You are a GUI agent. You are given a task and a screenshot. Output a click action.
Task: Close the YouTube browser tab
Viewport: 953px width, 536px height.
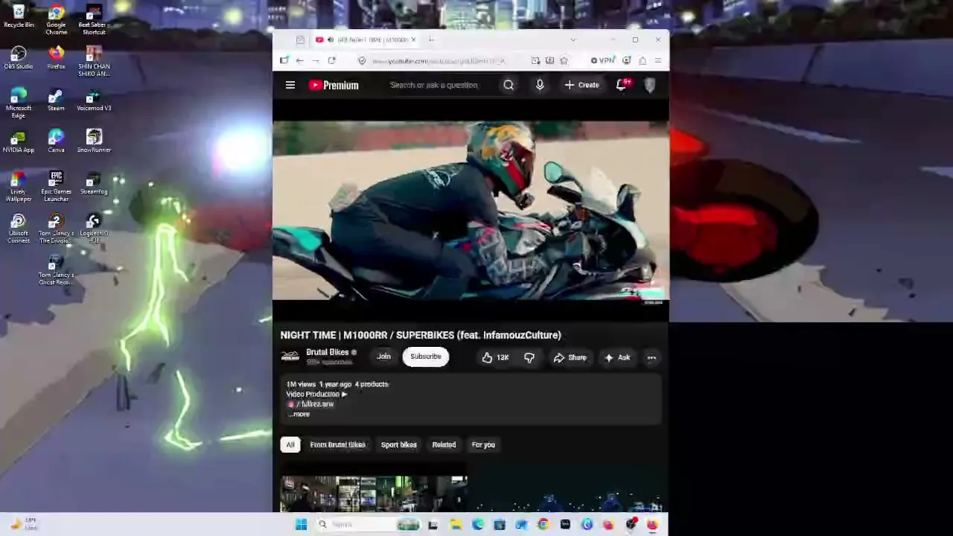click(413, 39)
